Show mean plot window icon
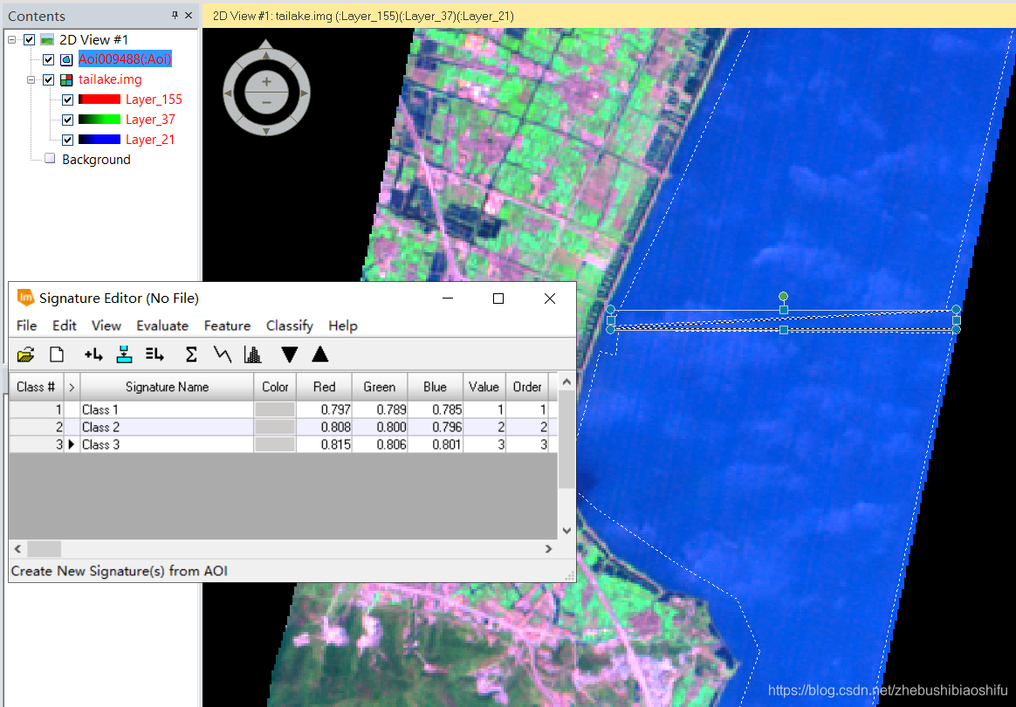The width and height of the screenshot is (1016, 707). [223, 354]
